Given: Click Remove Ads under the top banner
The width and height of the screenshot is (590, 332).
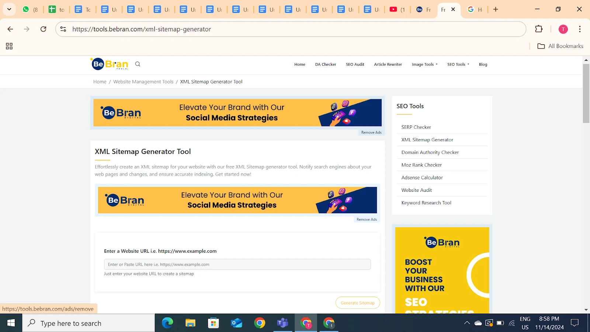Looking at the screenshot, I should 371,132.
